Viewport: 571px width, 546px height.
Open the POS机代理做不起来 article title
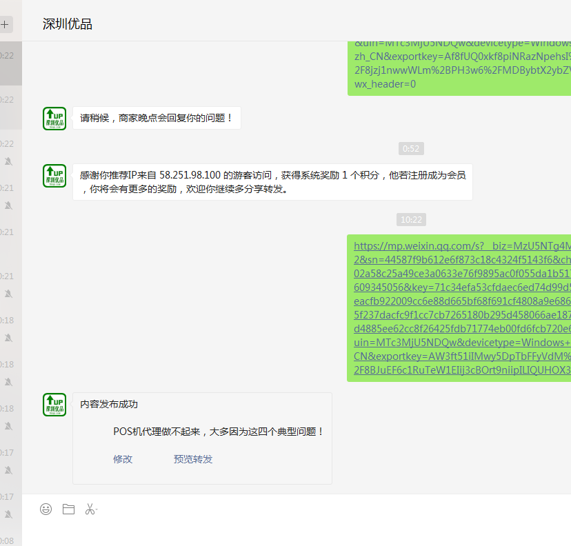click(219, 432)
